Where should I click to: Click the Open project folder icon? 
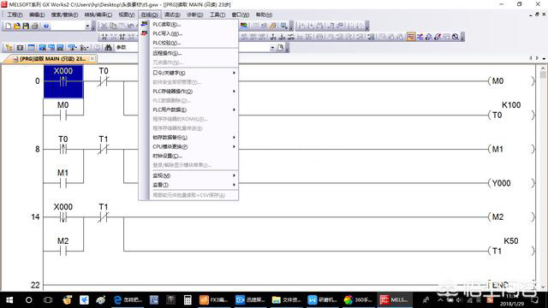(17, 26)
